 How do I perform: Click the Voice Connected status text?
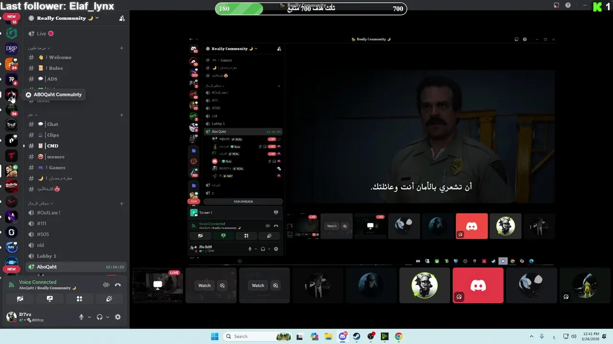point(37,282)
